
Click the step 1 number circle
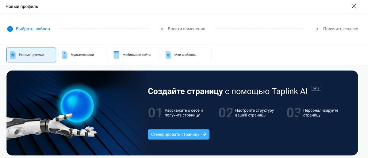pos(10,29)
